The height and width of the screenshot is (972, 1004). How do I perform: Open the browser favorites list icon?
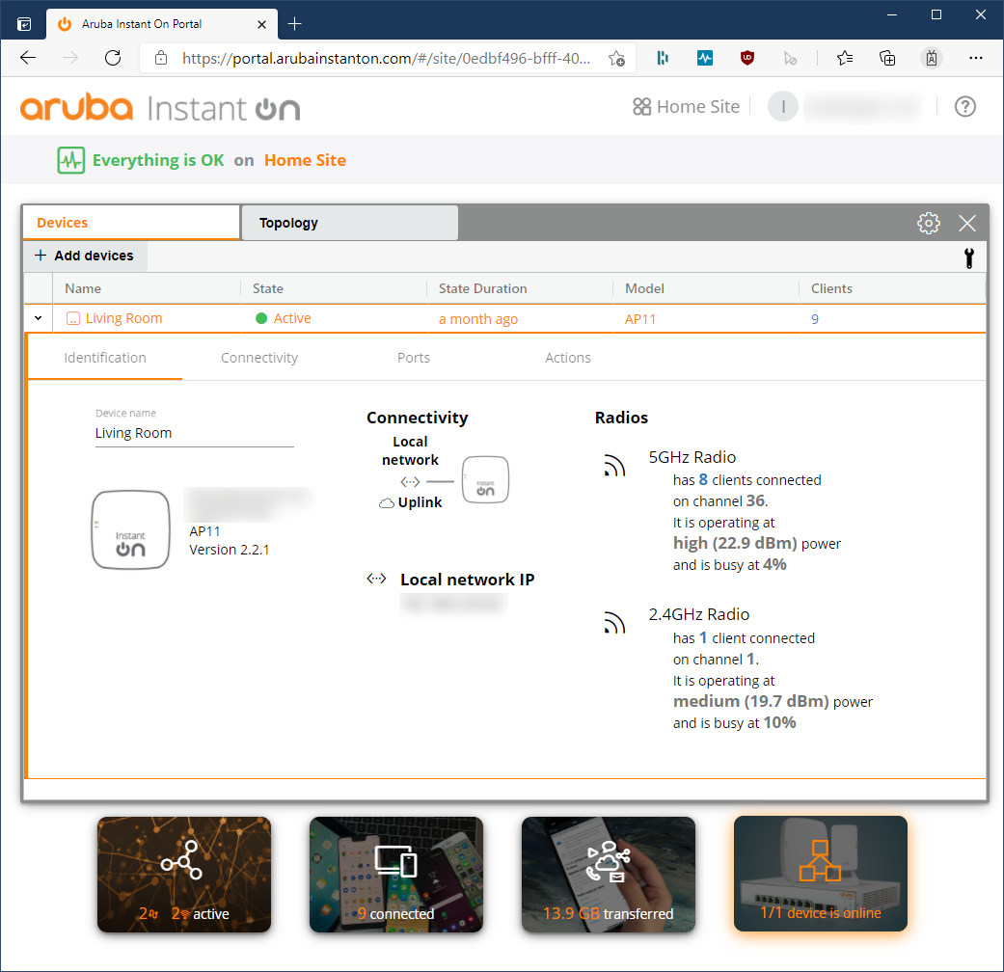(x=845, y=58)
